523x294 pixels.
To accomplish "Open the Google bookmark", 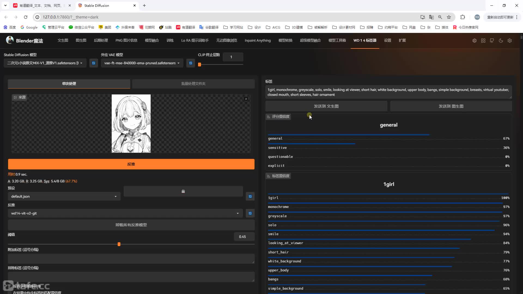I will 29,27.
